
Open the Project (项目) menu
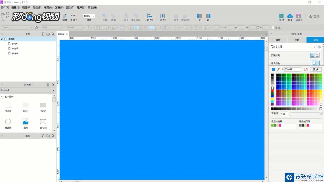point(37,7)
